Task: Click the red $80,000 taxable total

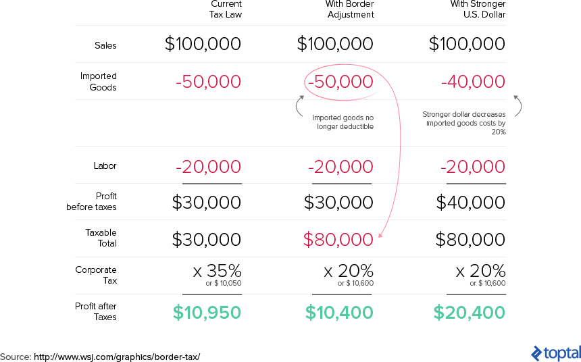Action: (x=338, y=239)
